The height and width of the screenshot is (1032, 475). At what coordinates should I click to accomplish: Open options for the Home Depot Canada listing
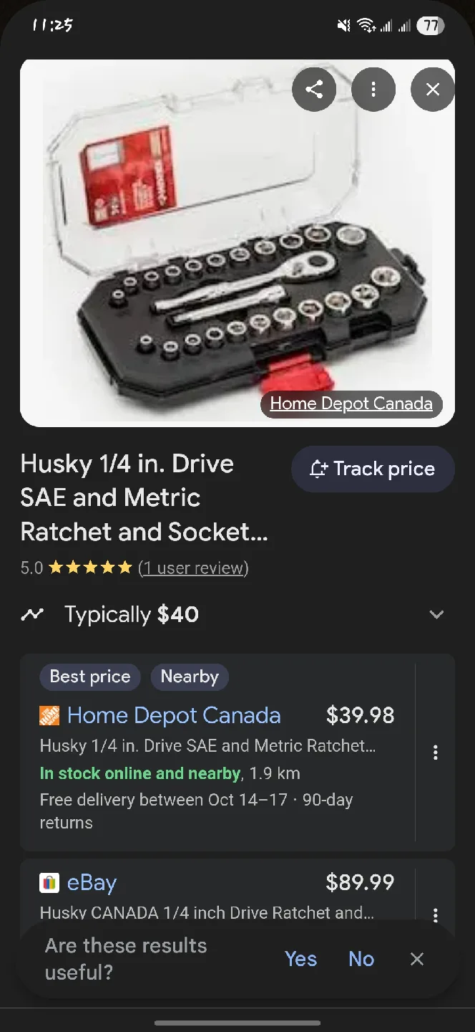pos(435,752)
